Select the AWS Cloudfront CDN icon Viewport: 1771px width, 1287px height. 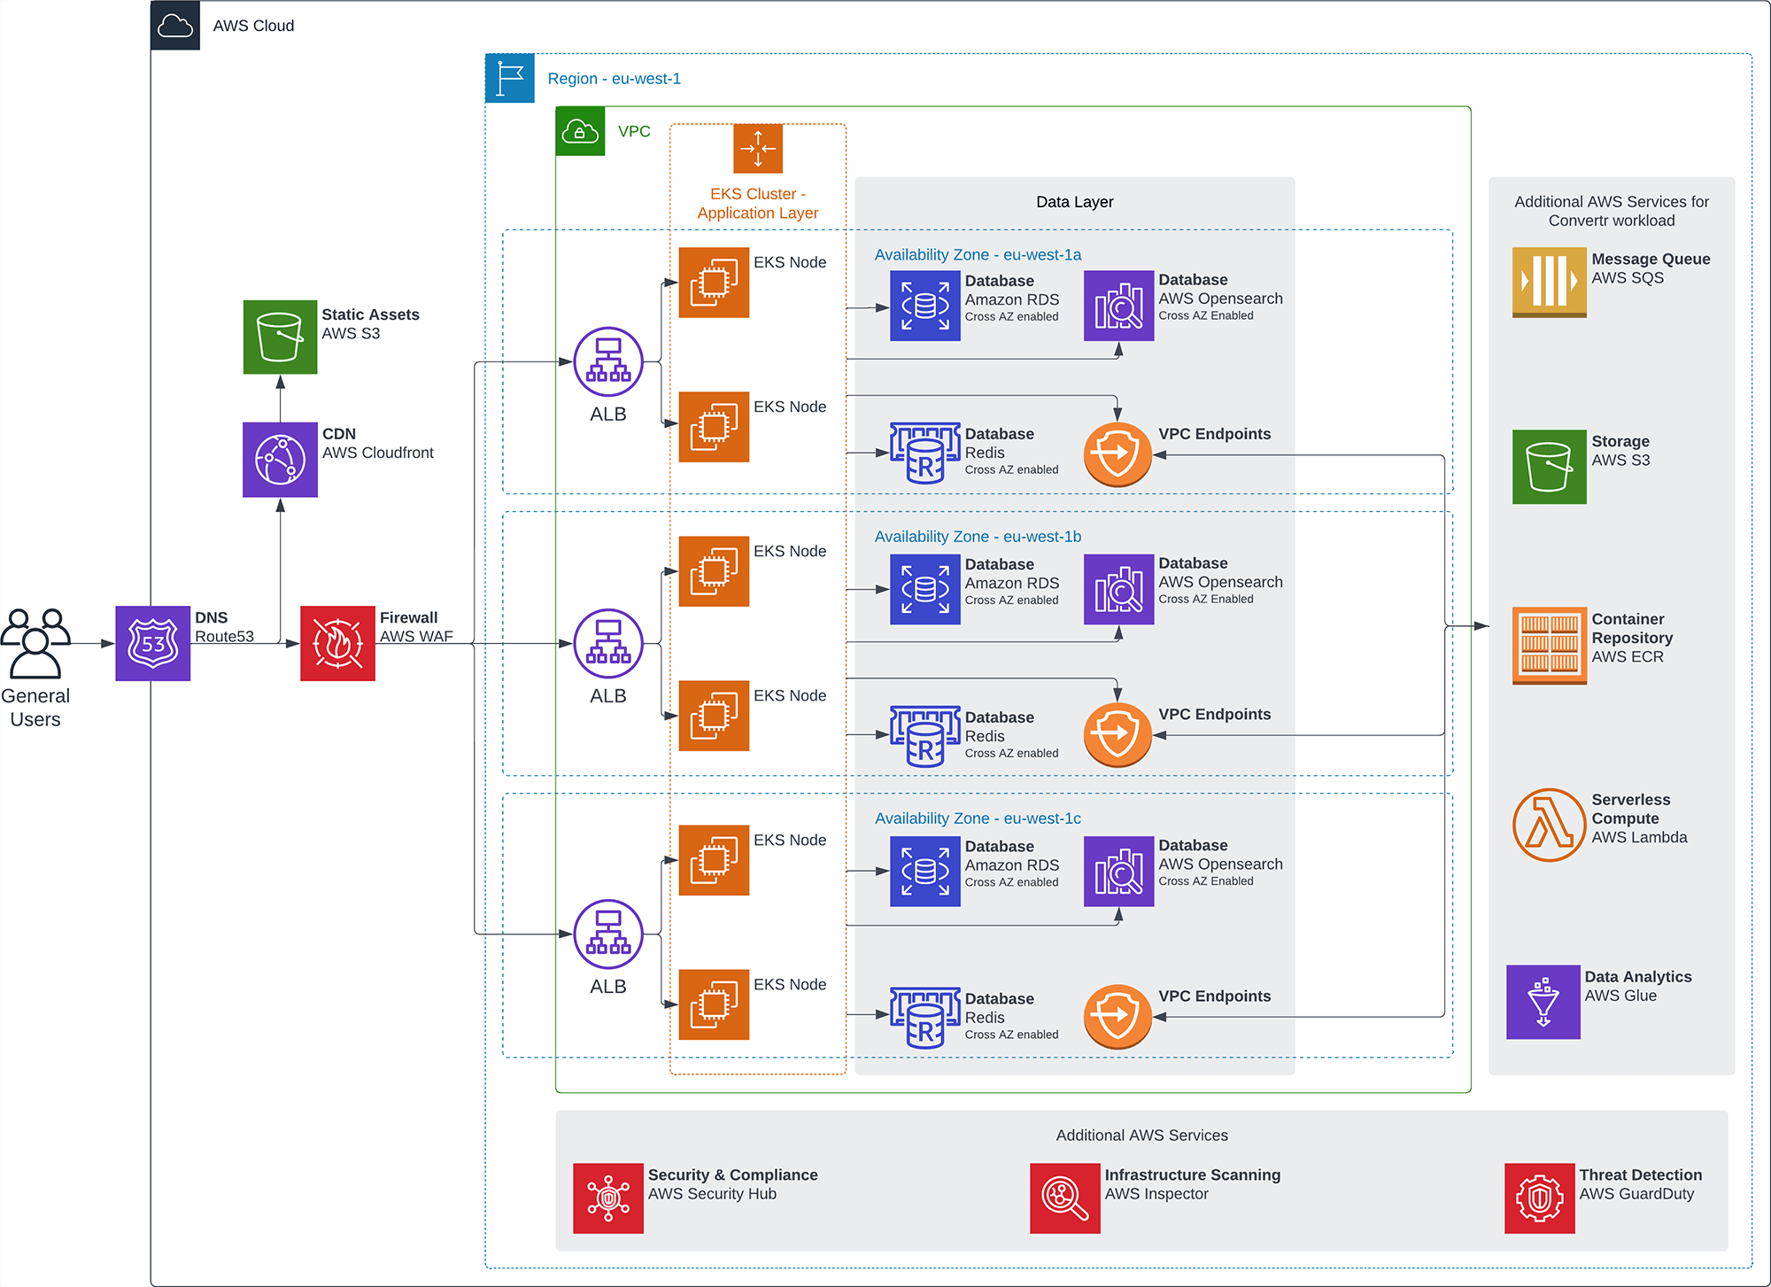280,460
